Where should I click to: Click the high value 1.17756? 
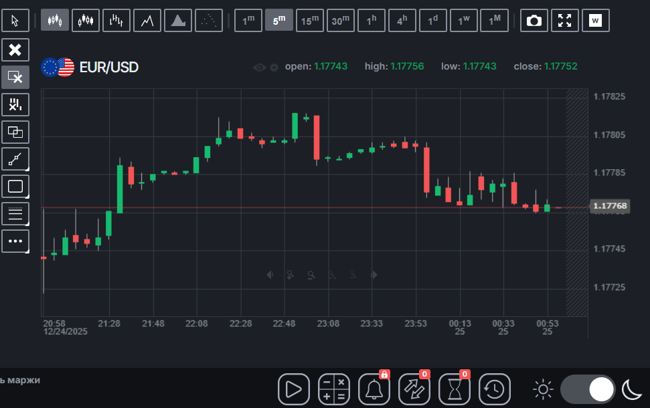(x=407, y=66)
